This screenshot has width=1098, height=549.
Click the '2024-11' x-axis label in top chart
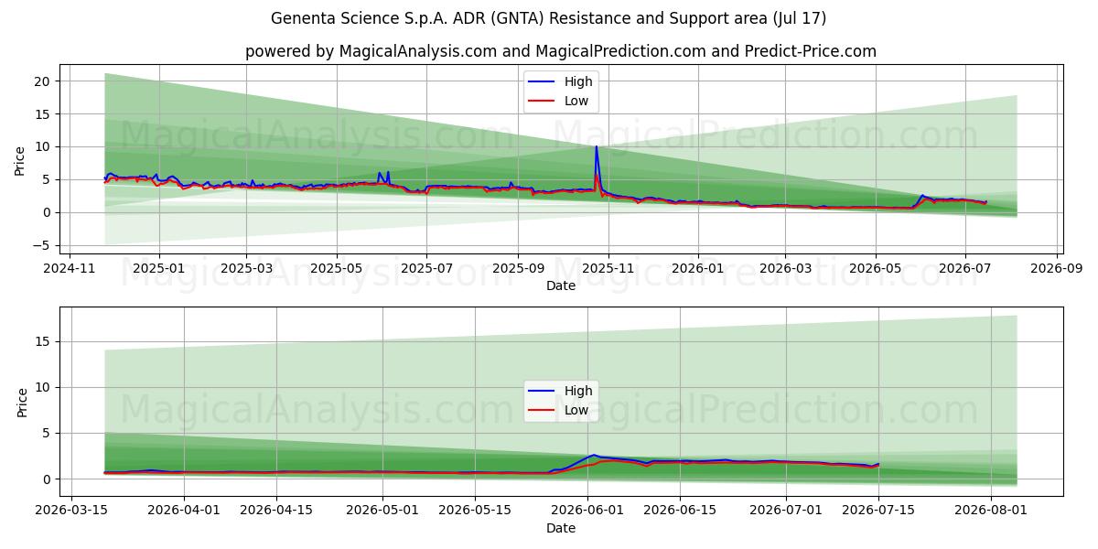[70, 270]
